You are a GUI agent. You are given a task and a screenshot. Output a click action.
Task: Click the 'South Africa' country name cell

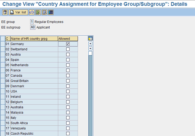point(34,123)
